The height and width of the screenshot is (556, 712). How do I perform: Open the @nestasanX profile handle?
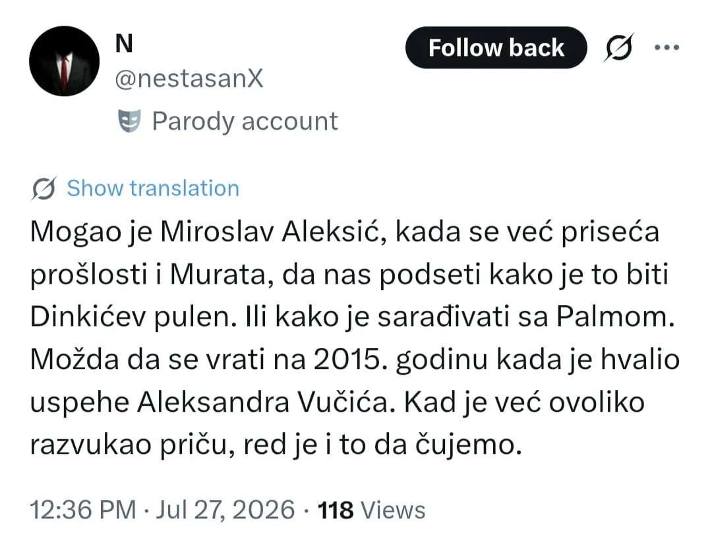pyautogui.click(x=189, y=78)
